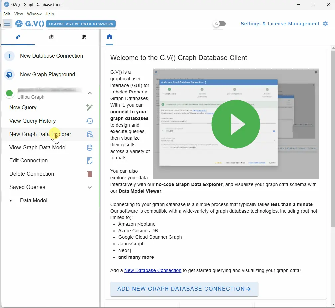Screen dimensions: 335x308
Task: Click the View Query History clock icon
Action: [89, 121]
